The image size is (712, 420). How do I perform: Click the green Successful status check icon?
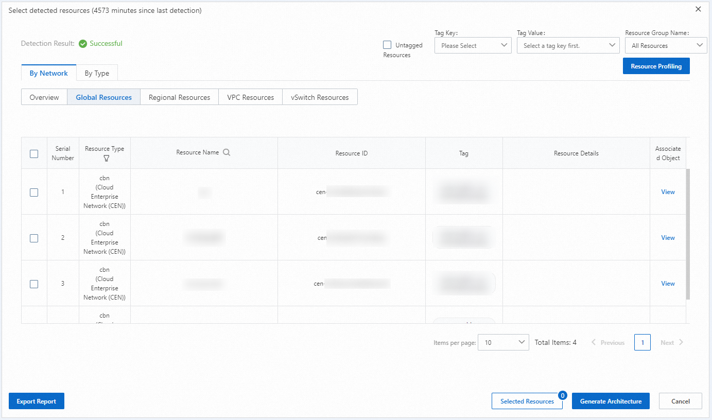83,44
